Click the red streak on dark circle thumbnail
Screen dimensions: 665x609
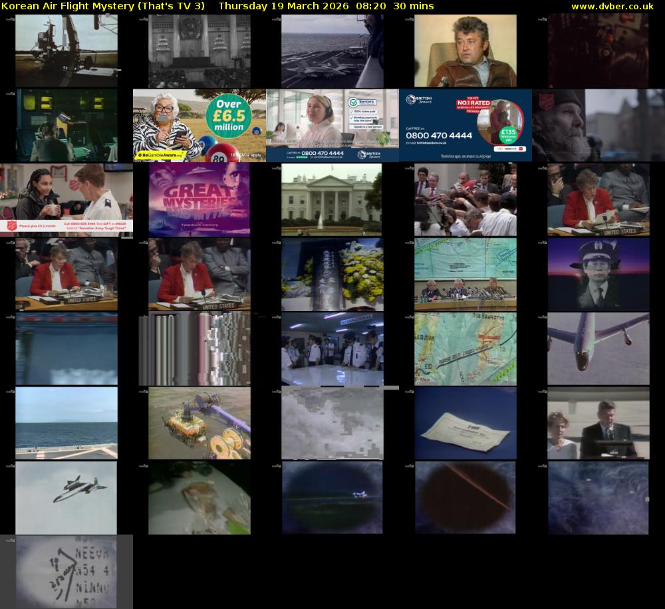[x=465, y=497]
